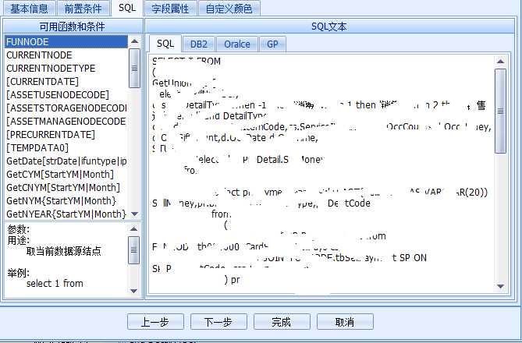Click the SQL文本 panel header

coord(329,27)
